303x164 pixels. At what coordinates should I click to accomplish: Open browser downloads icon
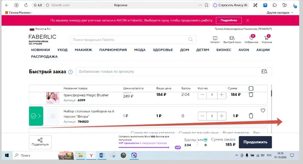tap(294, 6)
